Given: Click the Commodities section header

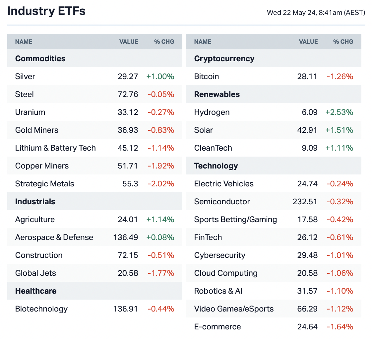Looking at the screenshot, I should [40, 59].
